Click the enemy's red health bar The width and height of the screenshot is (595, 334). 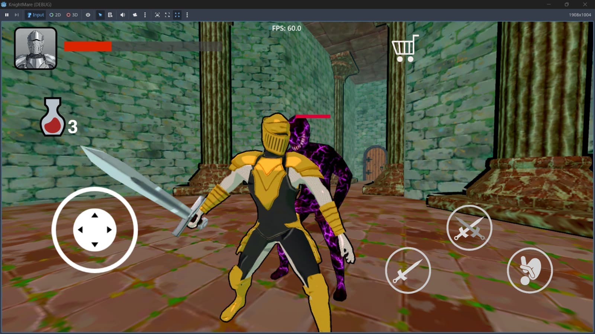313,117
